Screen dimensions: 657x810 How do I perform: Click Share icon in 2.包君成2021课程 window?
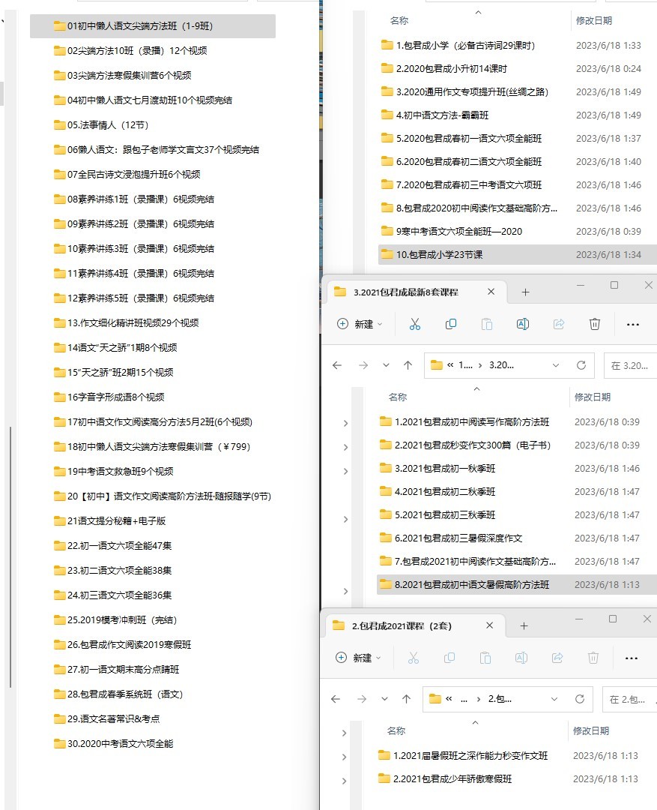(557, 658)
